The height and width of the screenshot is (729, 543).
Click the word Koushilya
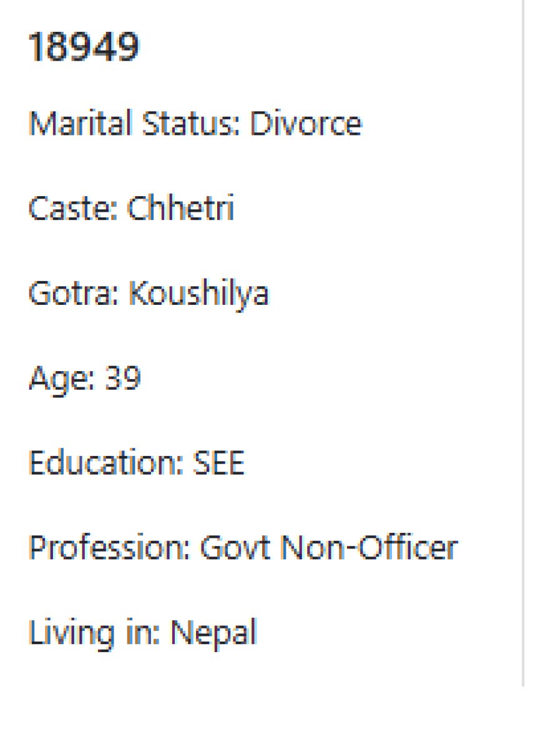[x=199, y=295]
